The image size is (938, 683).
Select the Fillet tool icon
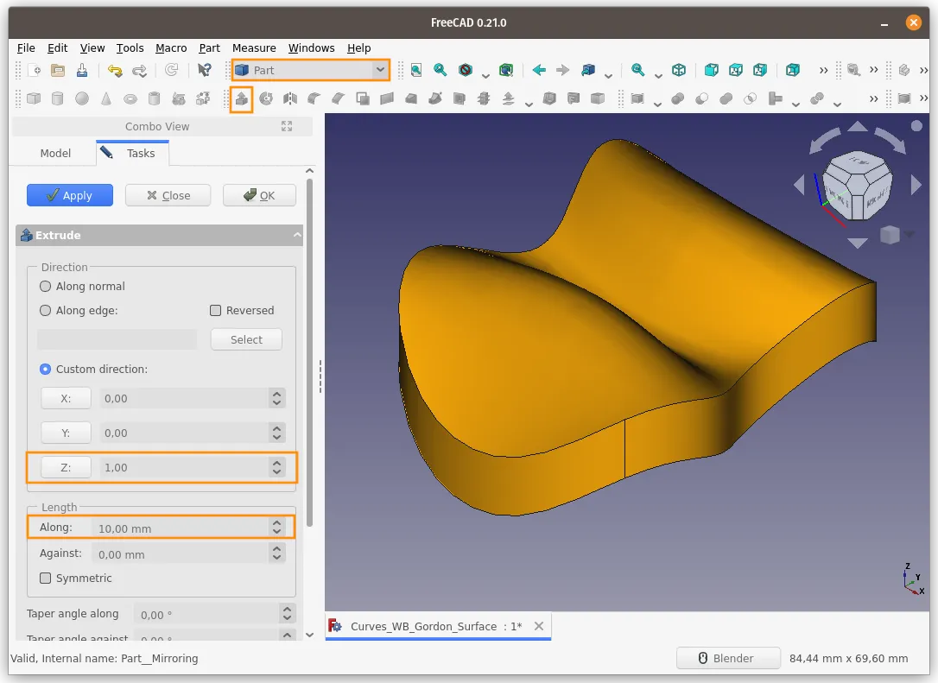pyautogui.click(x=314, y=98)
